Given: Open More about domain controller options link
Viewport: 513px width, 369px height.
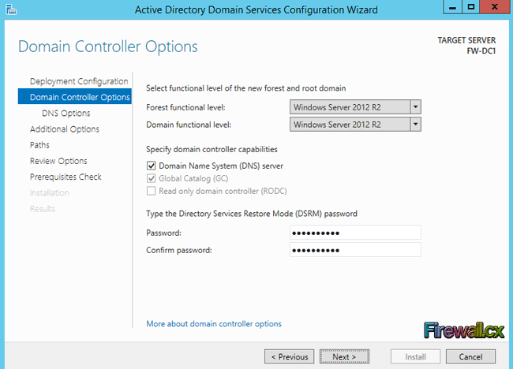Looking at the screenshot, I should tap(214, 324).
